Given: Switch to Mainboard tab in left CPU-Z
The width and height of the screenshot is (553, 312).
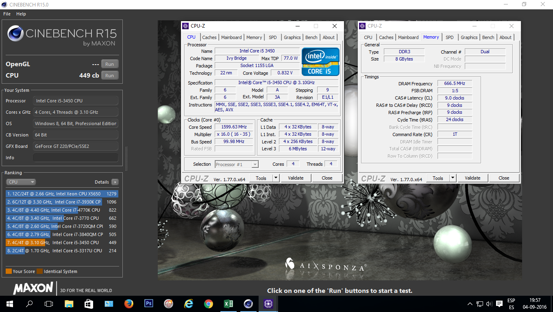Looking at the screenshot, I should coord(231,37).
